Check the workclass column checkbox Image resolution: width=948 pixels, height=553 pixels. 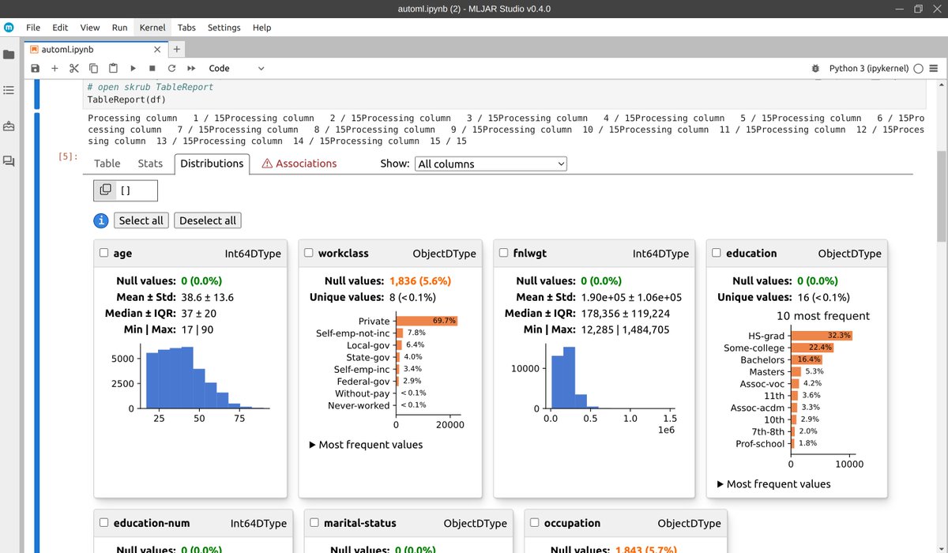(x=308, y=254)
